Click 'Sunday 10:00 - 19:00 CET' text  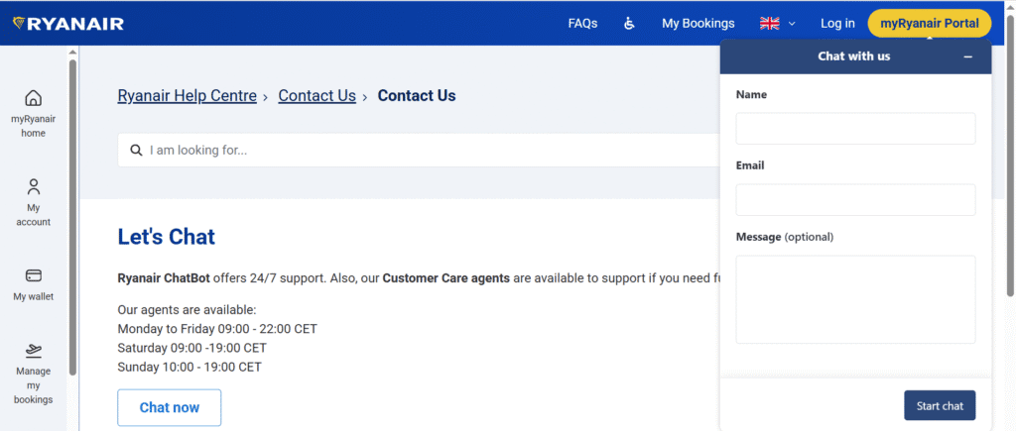[x=190, y=368]
